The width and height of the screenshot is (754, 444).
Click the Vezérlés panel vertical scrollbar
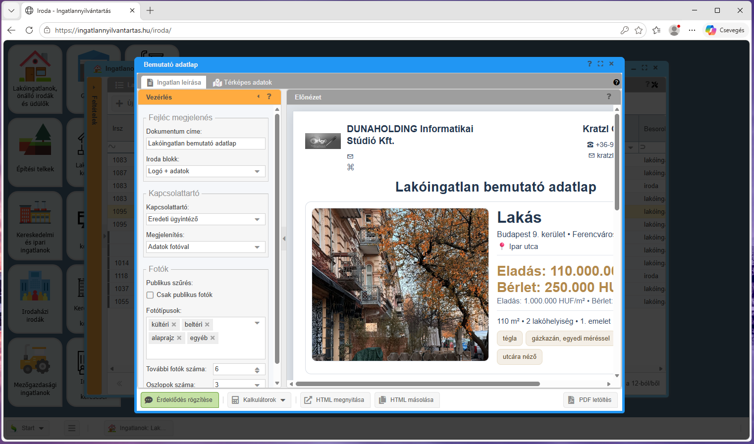(277, 239)
